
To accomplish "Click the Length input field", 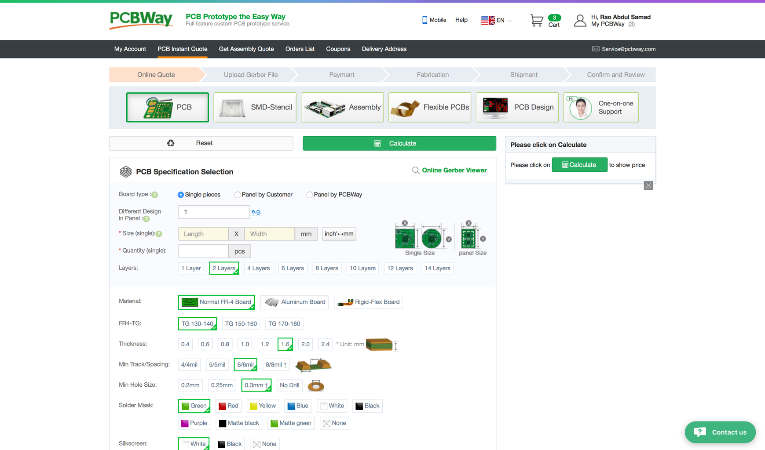I will tap(203, 234).
